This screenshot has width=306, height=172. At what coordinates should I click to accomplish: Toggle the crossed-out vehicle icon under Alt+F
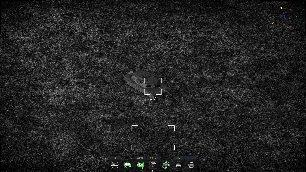140,165
